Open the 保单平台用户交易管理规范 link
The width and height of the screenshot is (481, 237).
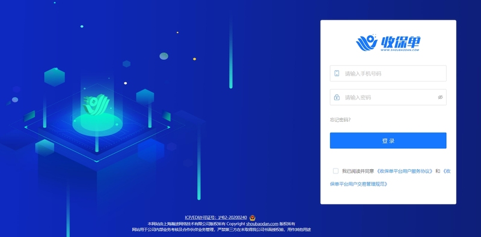(x=358, y=184)
